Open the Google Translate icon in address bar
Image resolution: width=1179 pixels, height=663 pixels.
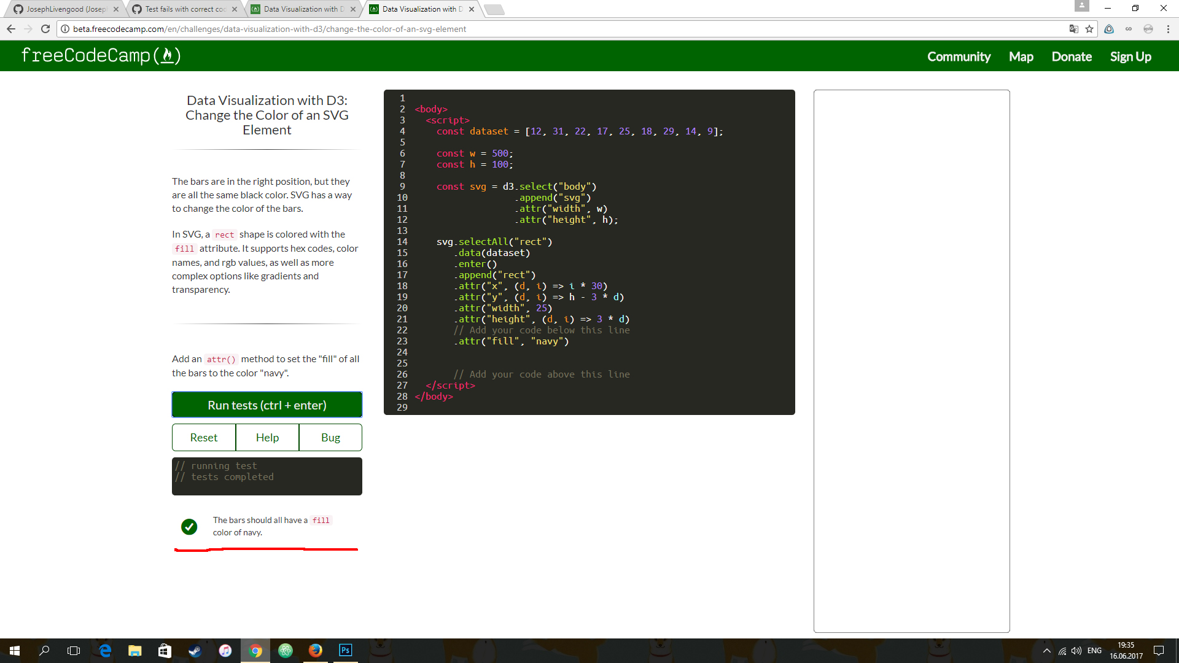[1073, 29]
